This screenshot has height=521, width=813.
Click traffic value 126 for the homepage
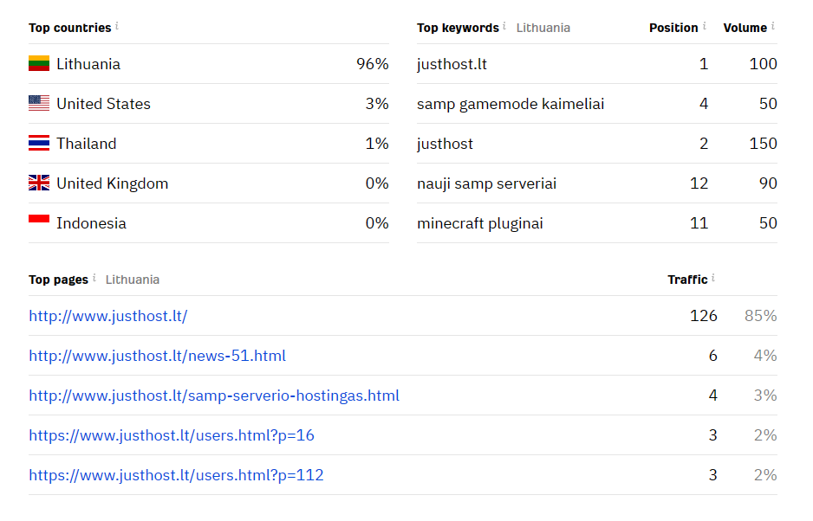point(704,316)
